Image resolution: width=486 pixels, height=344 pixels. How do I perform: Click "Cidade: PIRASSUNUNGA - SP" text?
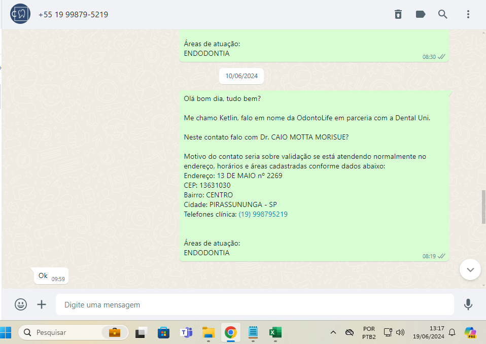[230, 204]
